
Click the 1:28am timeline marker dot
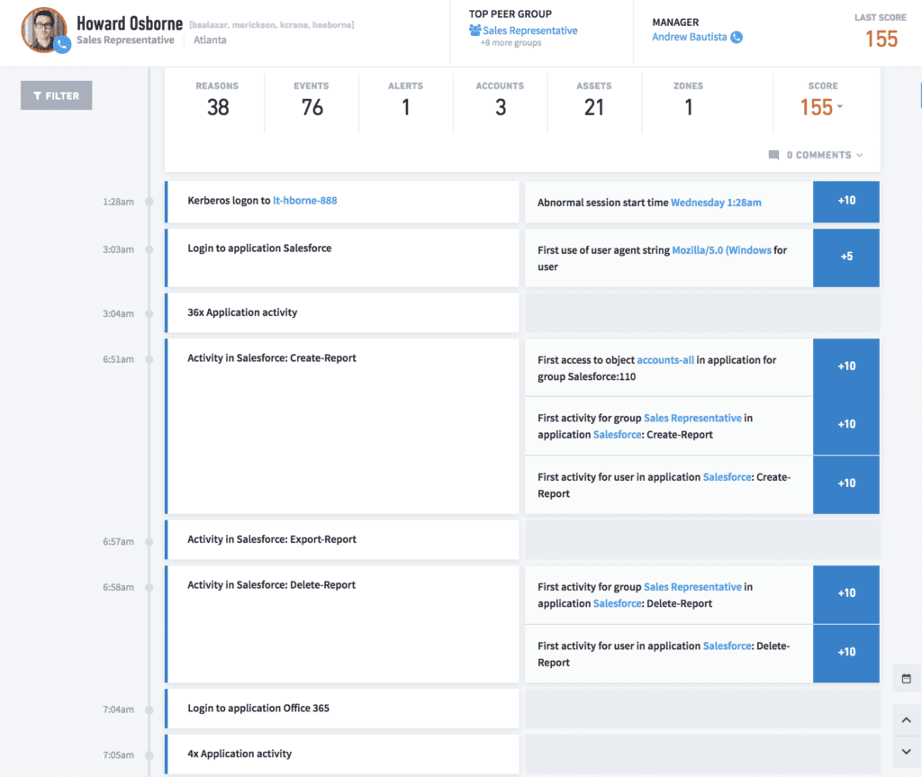tap(149, 202)
